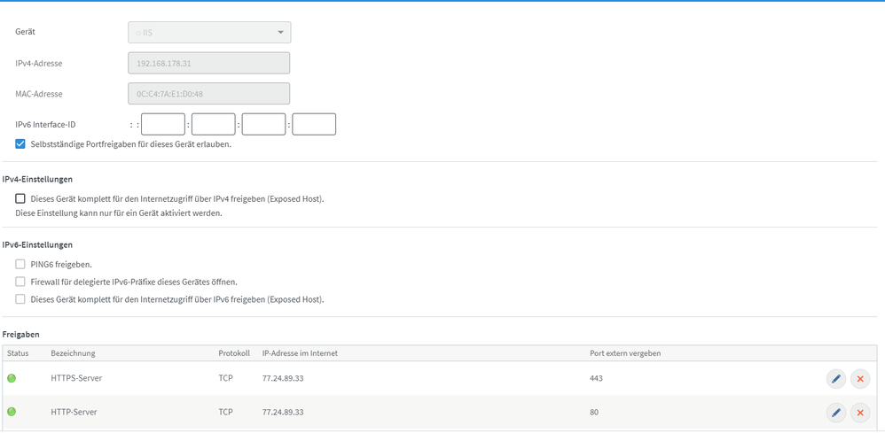885x433 pixels.
Task: Delete the HTTP-Server port share
Action: 860,413
